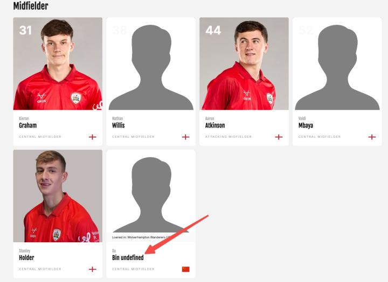388x282 pixels.
Task: Open the Bin undefined name link
Action: [128, 258]
